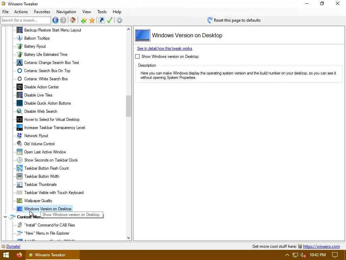Click the Old Volume Control speaker icon
The image size is (346, 260).
pos(20,144)
